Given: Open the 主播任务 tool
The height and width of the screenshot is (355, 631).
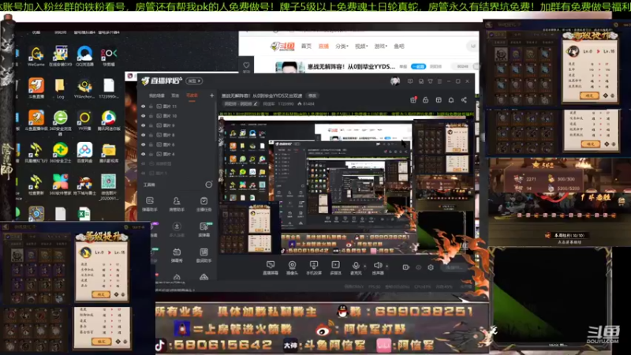Looking at the screenshot, I should coord(203,204).
